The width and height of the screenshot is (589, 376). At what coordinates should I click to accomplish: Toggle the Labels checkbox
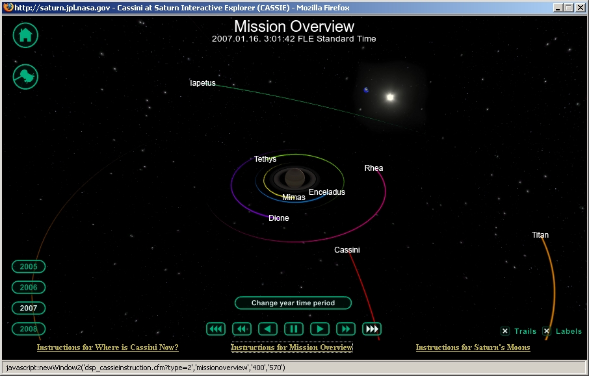[547, 331]
